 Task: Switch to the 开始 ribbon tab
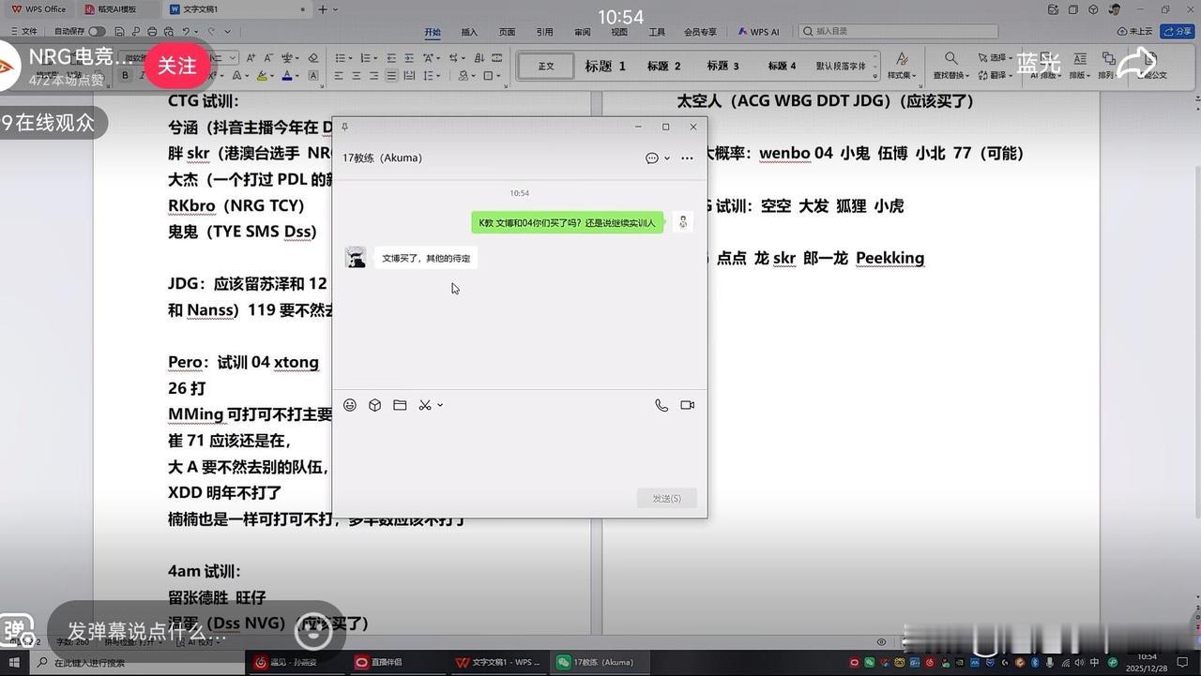pos(433,32)
